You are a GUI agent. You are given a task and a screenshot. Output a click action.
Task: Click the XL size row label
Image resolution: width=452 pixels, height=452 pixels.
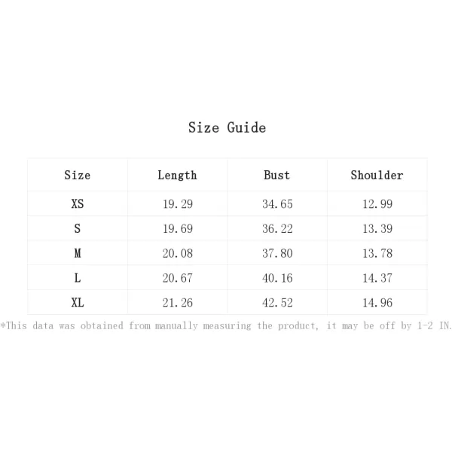[x=77, y=303]
